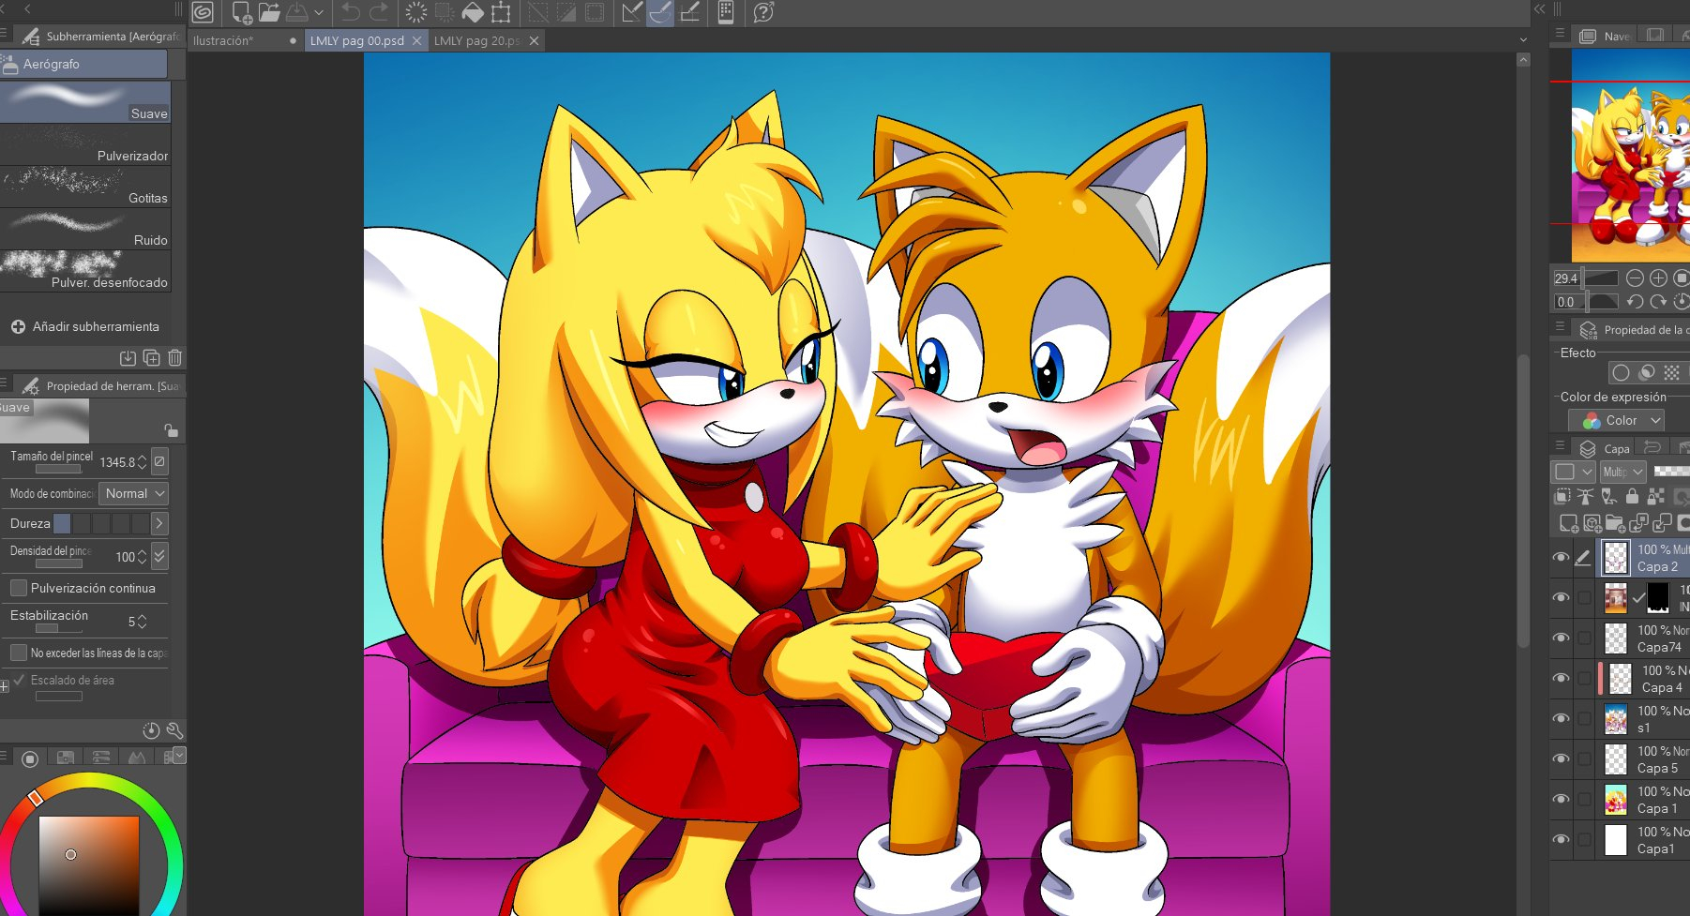Click the paint bucket Fill icon
Image resolution: width=1690 pixels, height=916 pixels.
pyautogui.click(x=473, y=12)
